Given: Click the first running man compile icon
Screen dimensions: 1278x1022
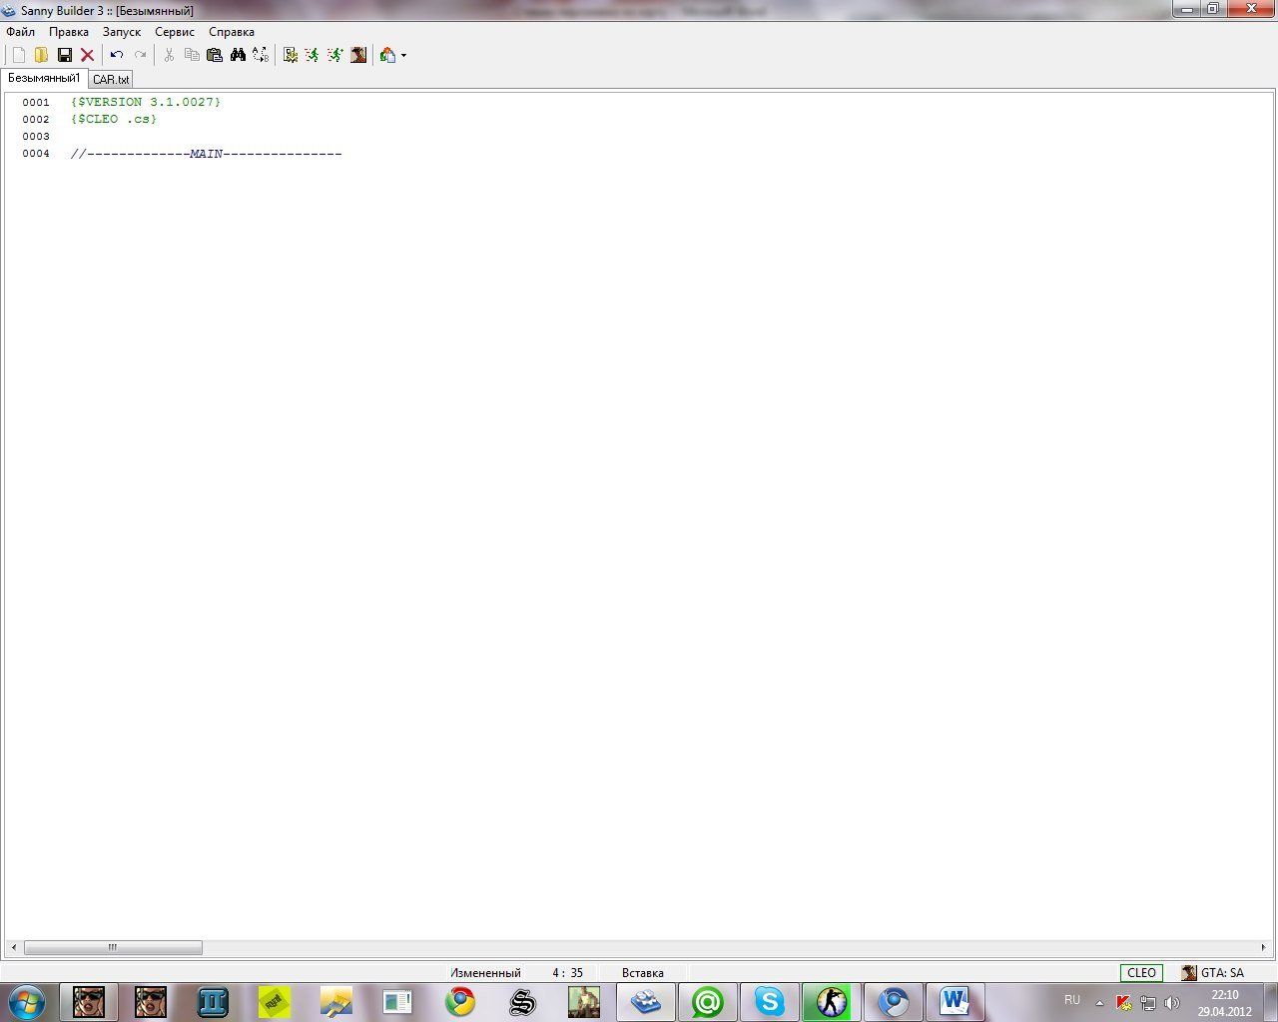Looking at the screenshot, I should pos(313,55).
